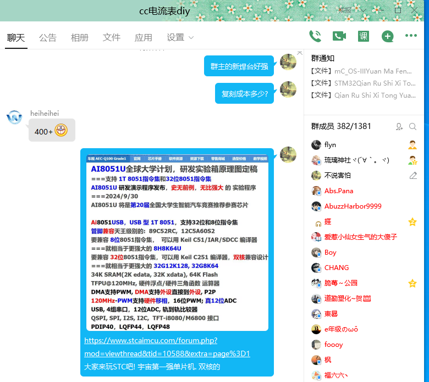Viewport: 429px width, 382px height.
Task: Click the grinning emoji in 400+ message
Action: pos(61,130)
